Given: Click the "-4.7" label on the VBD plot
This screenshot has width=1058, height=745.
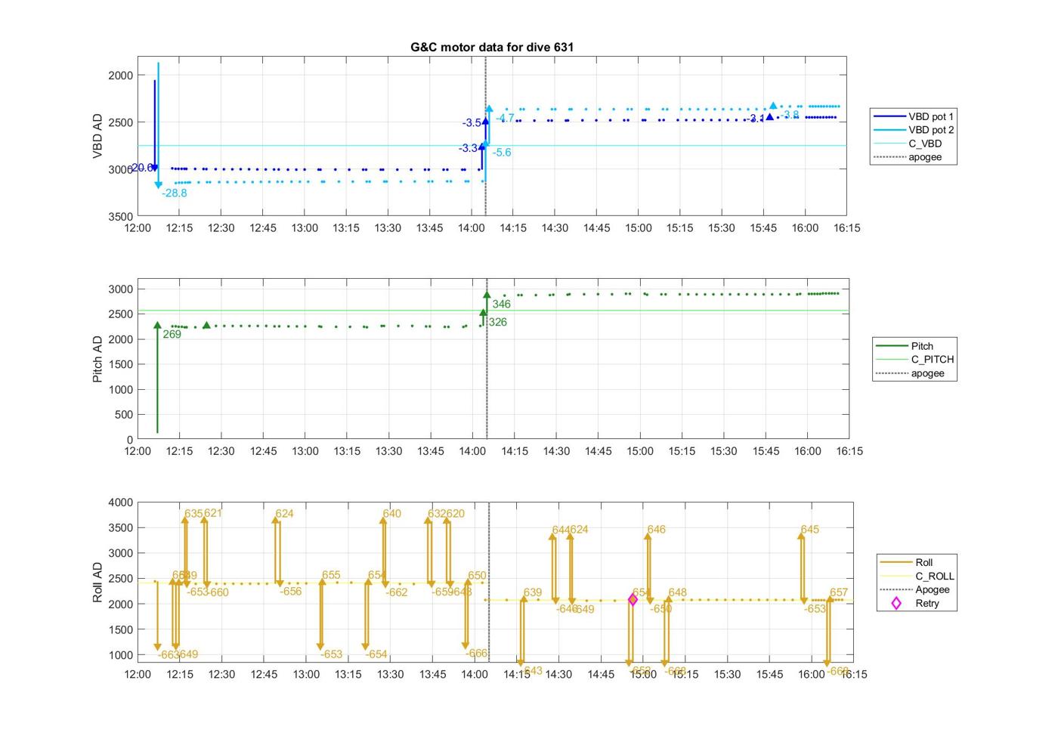Looking at the screenshot, I should 505,118.
